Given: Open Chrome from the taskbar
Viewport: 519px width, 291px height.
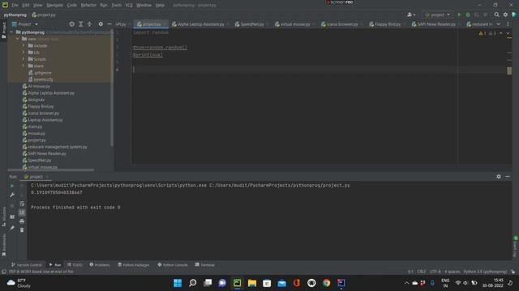Looking at the screenshot, I should (x=326, y=283).
